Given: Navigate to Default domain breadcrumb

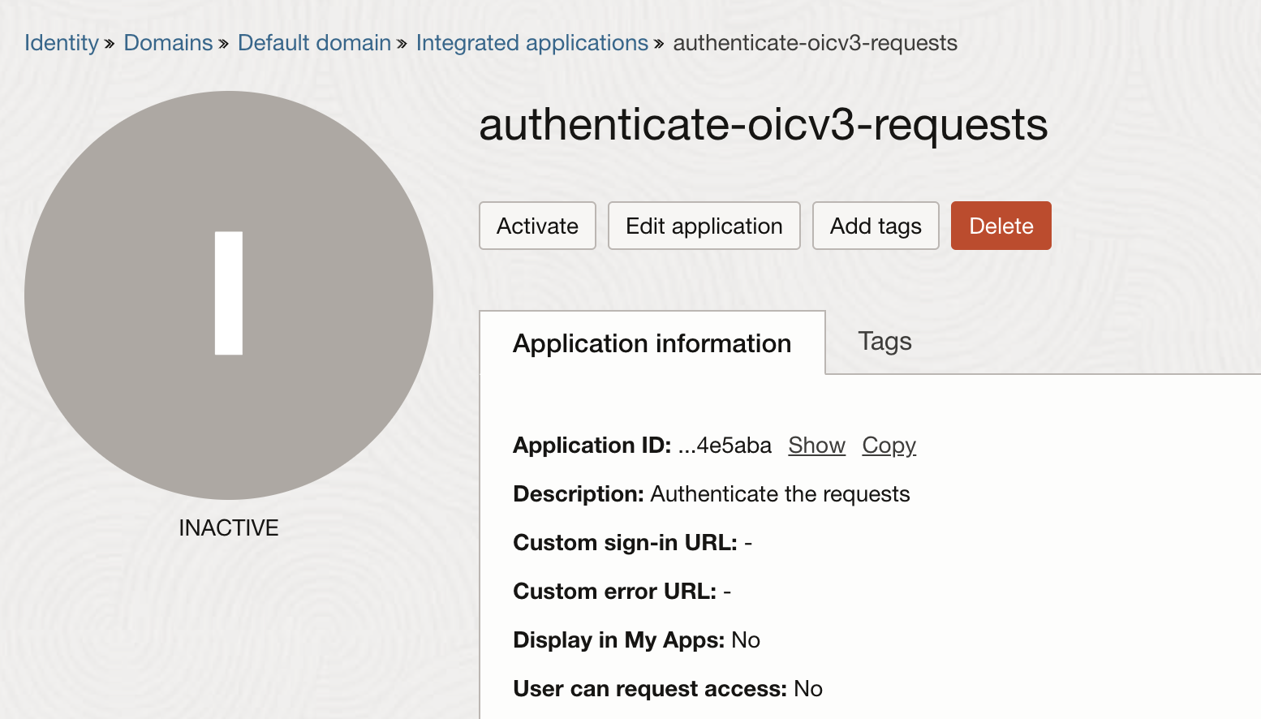Looking at the screenshot, I should pos(314,43).
